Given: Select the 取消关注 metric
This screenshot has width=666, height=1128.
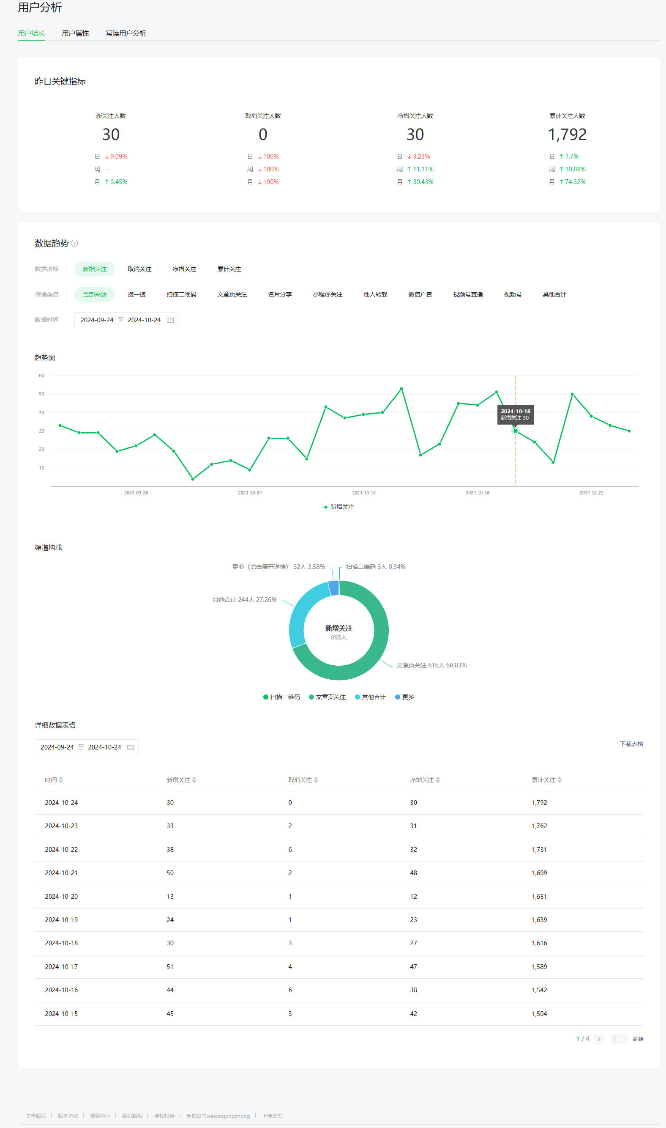Looking at the screenshot, I should tap(139, 269).
